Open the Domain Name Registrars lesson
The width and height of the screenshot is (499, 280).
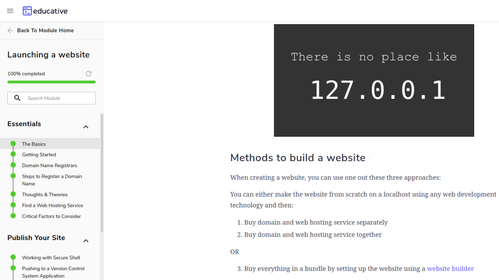[49, 166]
